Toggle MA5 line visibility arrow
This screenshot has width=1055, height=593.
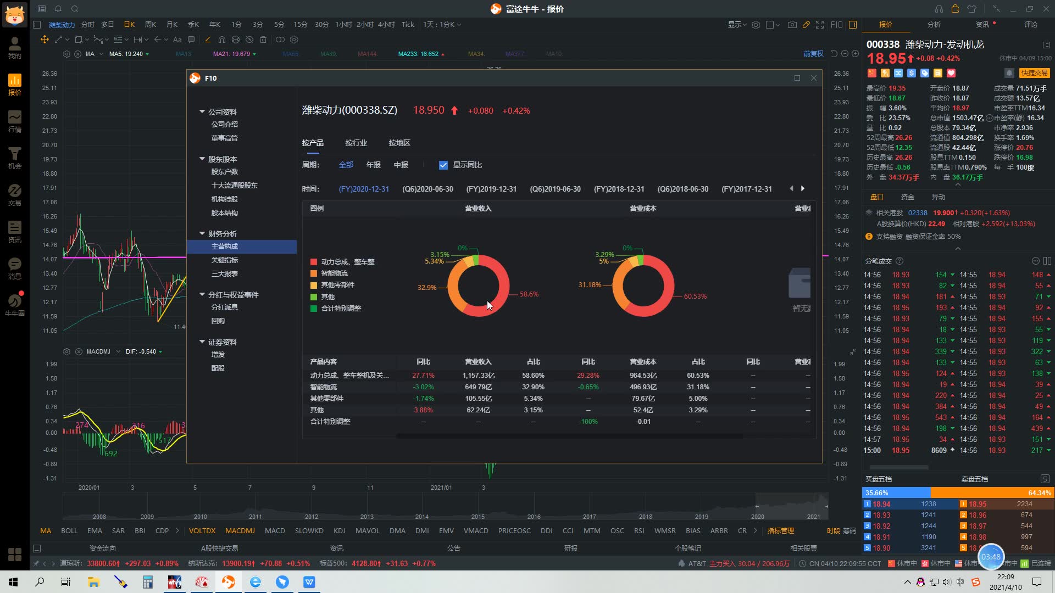pos(147,54)
